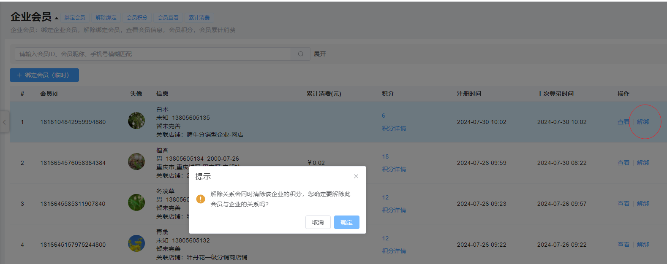Click 绑定会员（临时）button
Image resolution: width=667 pixels, height=264 pixels.
(x=44, y=75)
